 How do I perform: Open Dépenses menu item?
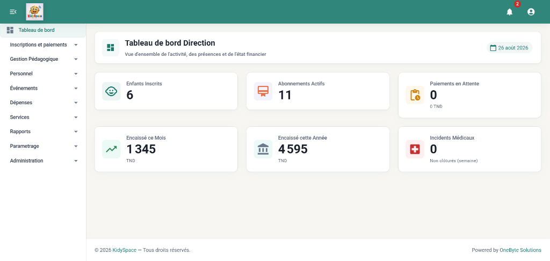[x=43, y=103]
